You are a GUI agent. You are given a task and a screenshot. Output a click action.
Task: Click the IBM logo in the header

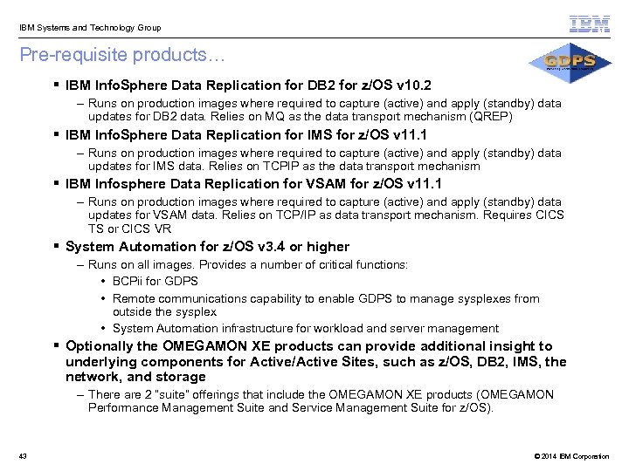coord(590,24)
